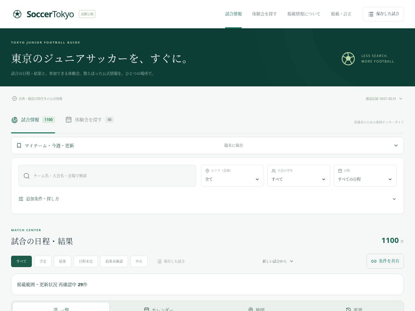
Task: Click the people icon in 大会の学年 label
Action: point(274,171)
